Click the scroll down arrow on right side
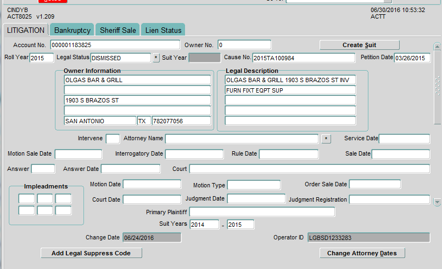Screen dimensions: 442x269 pos(437,203)
